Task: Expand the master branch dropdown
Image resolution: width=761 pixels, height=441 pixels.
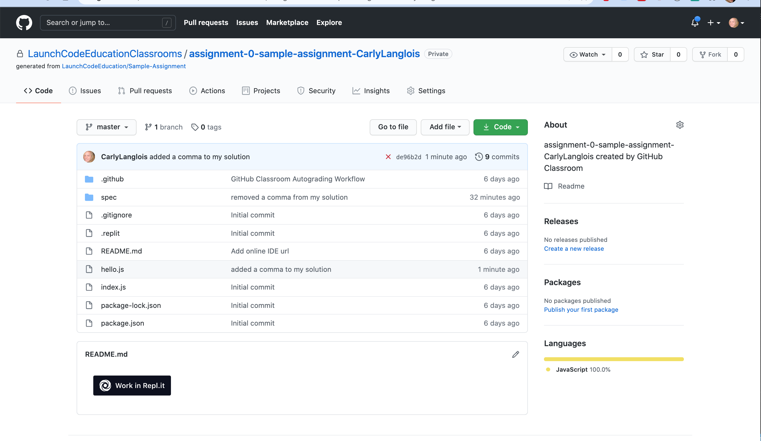Action: click(x=106, y=127)
